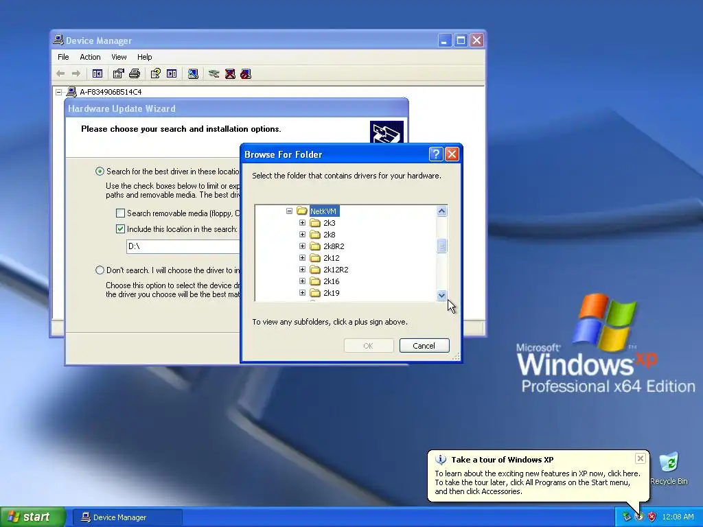The image size is (703, 527).
Task: Expand the 2k12R2 folder node
Action: 302,269
